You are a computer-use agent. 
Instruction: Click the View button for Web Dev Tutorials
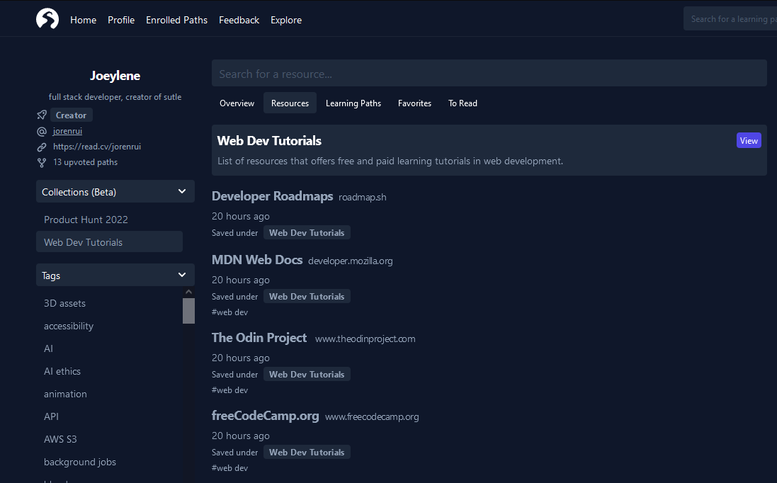tap(749, 141)
